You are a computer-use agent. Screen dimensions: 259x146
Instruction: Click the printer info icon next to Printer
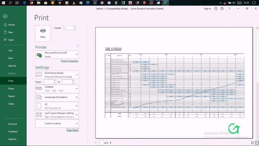78,46
